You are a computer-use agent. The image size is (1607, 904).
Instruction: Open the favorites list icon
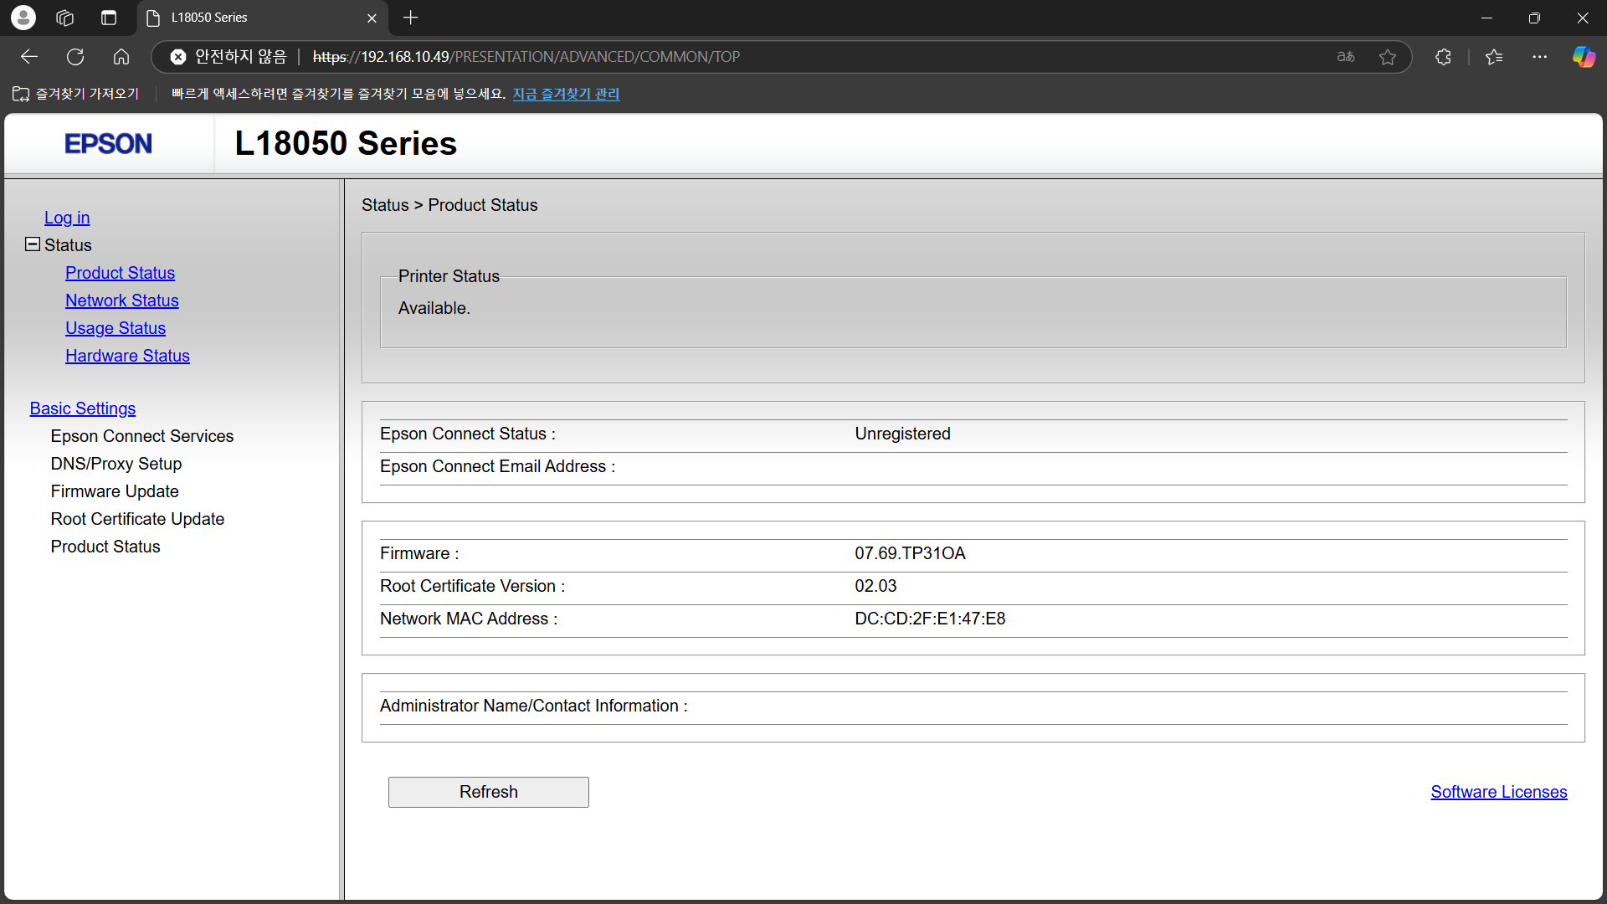click(1494, 57)
